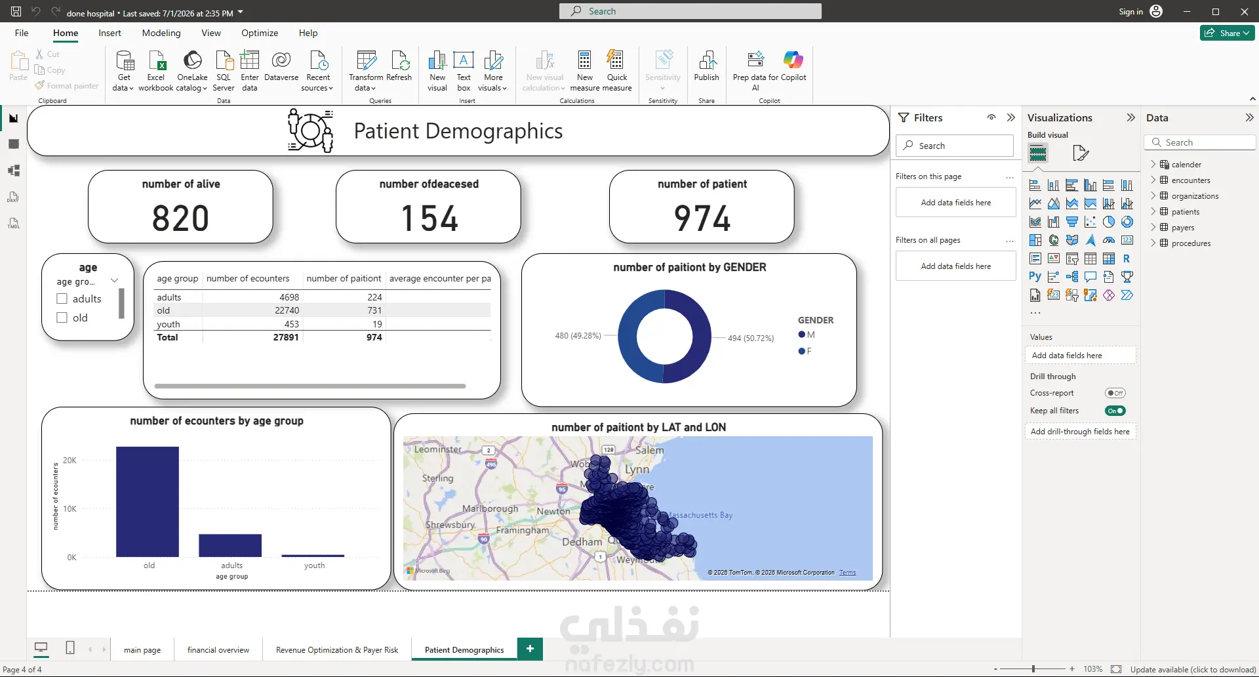This screenshot has width=1259, height=677.
Task: Select the funnel chart visual type
Action: tap(1072, 222)
